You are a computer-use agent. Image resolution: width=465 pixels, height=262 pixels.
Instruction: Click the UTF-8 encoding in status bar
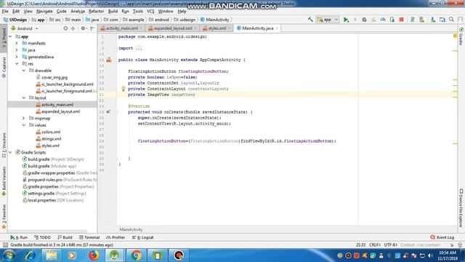tap(391, 245)
